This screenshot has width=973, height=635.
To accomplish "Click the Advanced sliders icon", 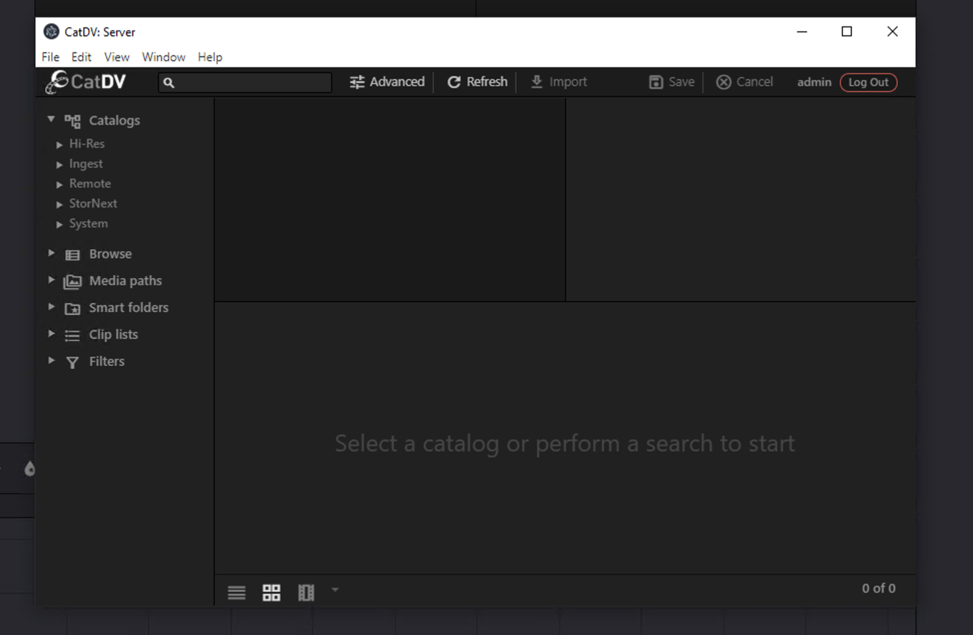I will click(357, 82).
